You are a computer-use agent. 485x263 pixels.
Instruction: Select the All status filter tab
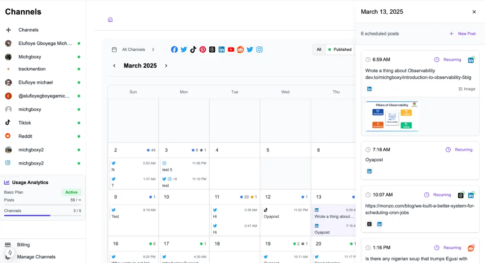[319, 50]
